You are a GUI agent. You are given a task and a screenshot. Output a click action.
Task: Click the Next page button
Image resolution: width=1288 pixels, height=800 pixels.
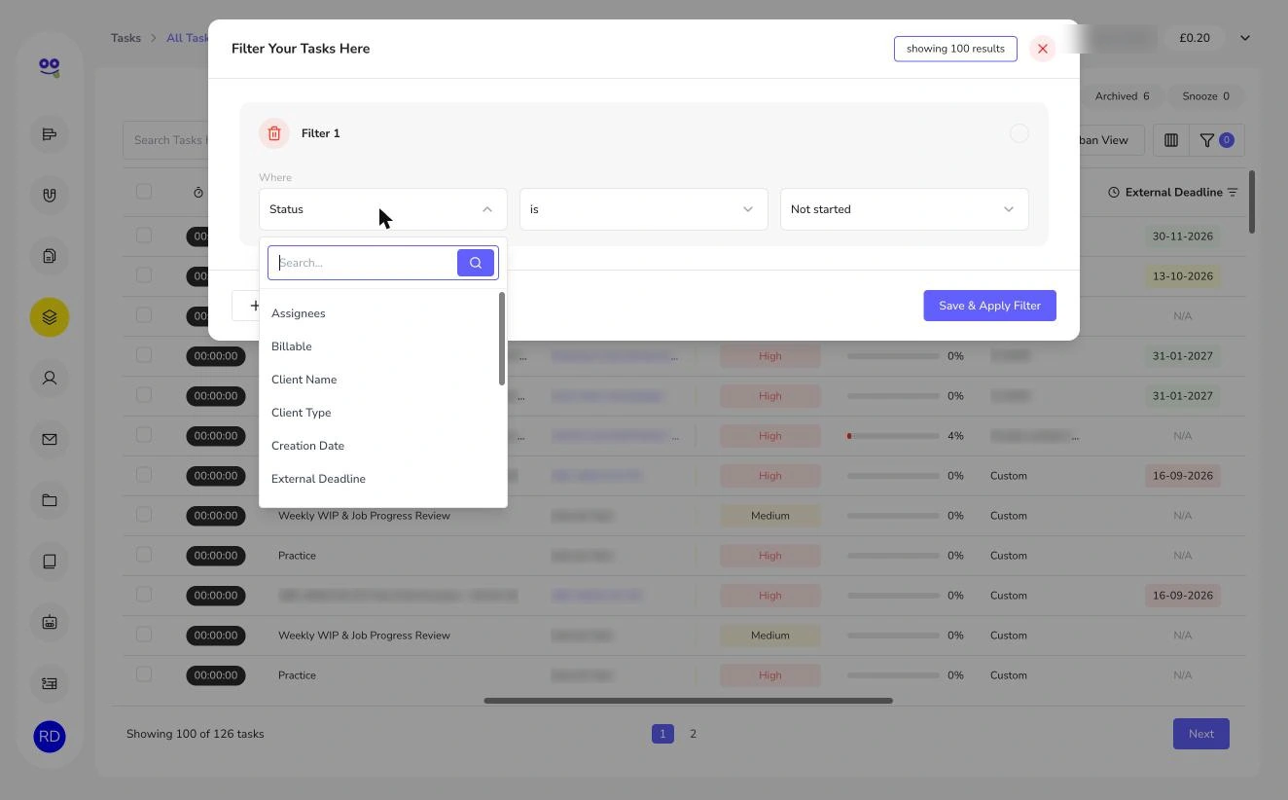1200,734
